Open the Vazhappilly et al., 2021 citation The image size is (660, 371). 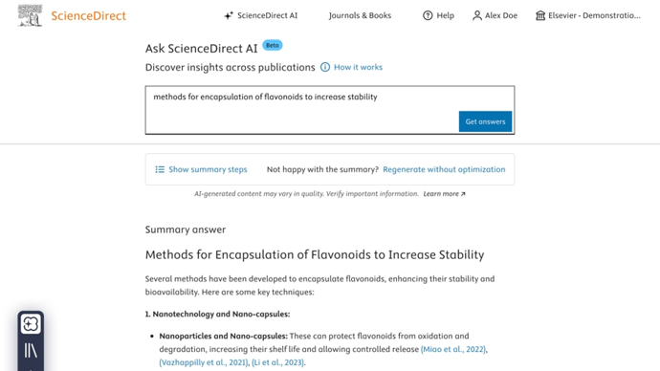click(x=204, y=362)
